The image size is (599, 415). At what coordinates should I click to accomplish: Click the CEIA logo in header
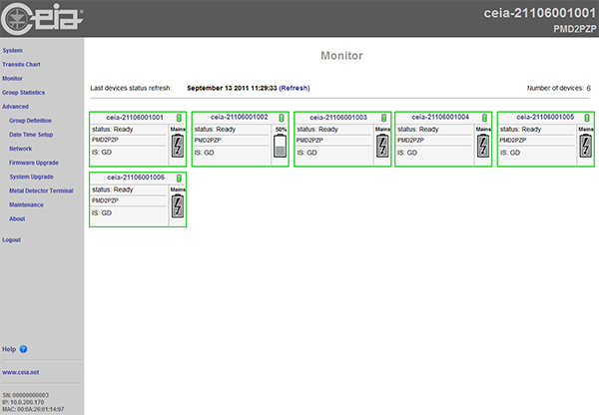42,18
